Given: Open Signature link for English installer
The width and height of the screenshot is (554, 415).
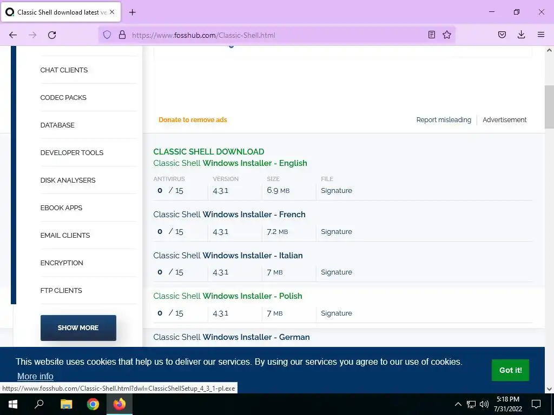Looking at the screenshot, I should tap(337, 191).
